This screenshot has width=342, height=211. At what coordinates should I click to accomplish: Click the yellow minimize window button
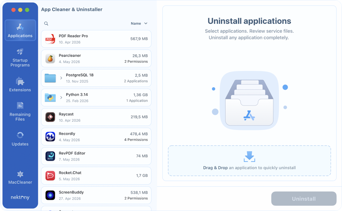click(x=20, y=10)
